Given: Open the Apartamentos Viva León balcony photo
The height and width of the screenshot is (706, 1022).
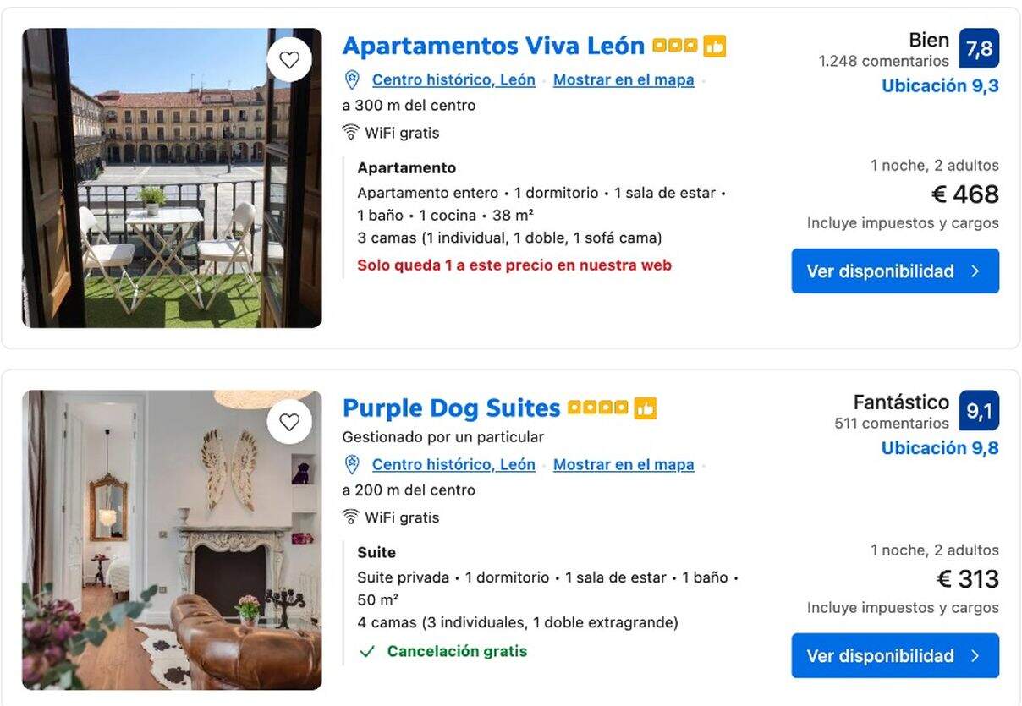Looking at the screenshot, I should (x=169, y=178).
